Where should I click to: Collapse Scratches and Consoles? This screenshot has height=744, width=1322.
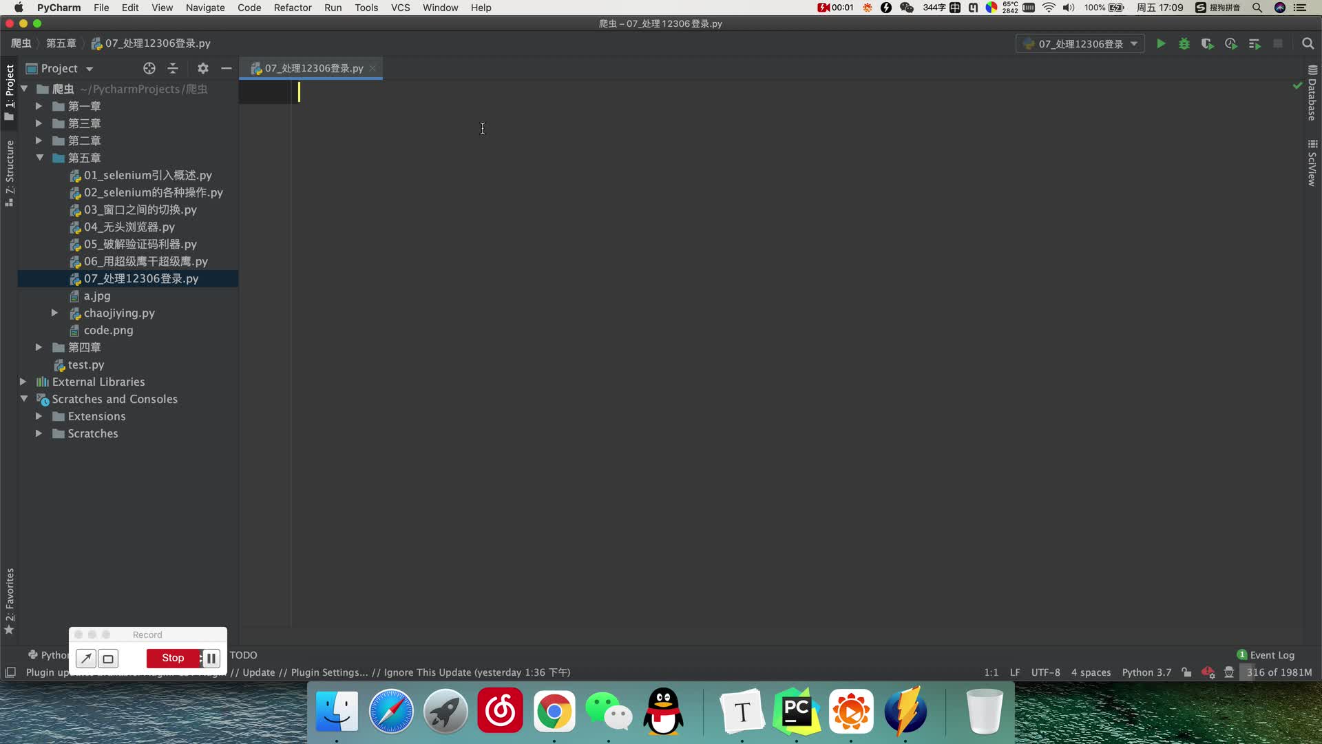click(x=23, y=399)
